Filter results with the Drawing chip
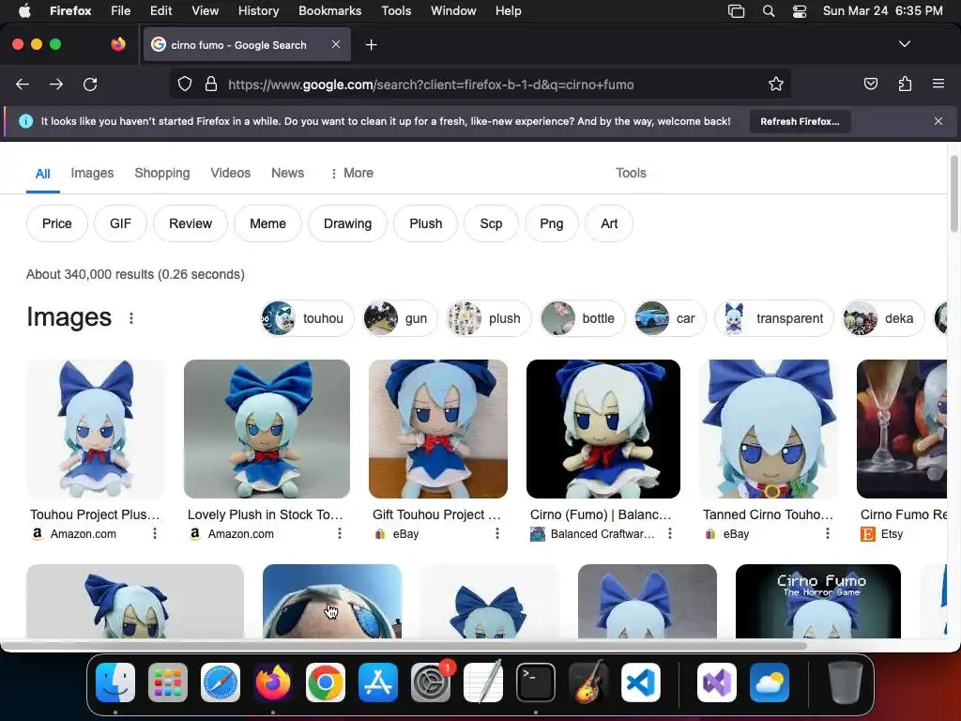961x721 pixels. click(x=347, y=223)
